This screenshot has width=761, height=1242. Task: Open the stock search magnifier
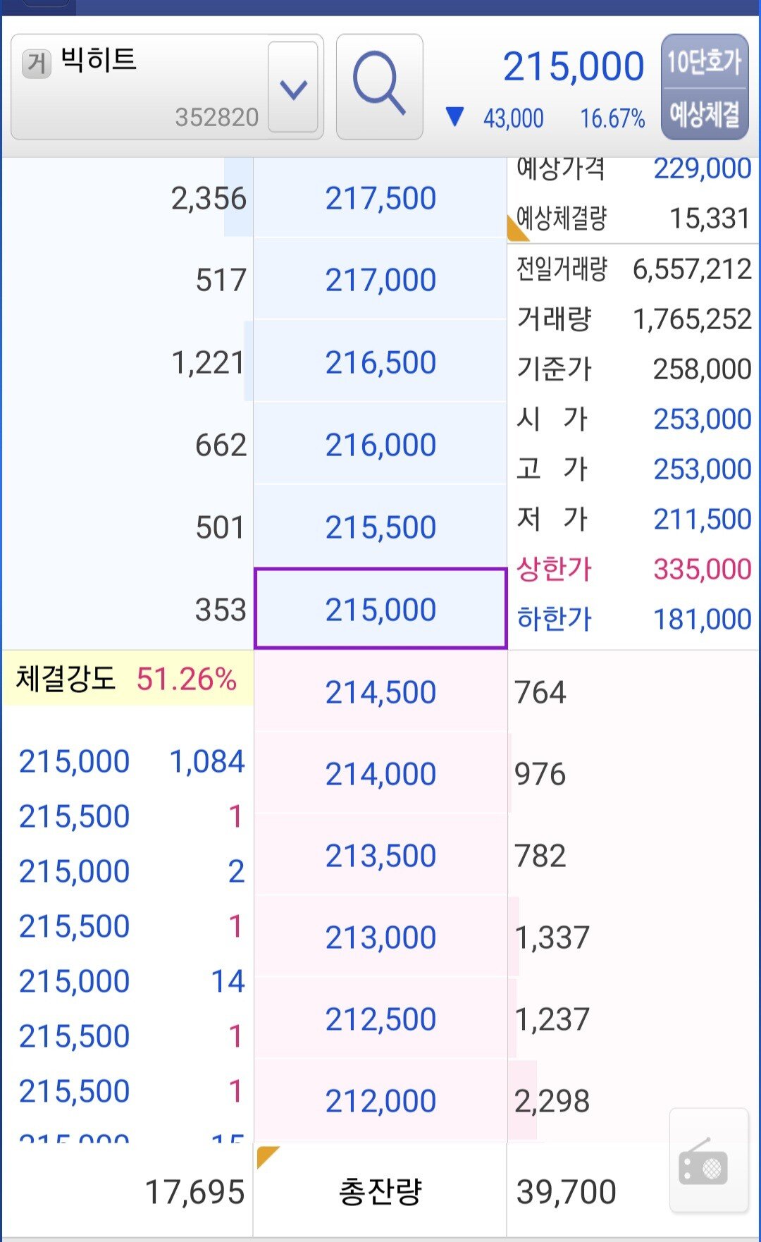coord(379,86)
